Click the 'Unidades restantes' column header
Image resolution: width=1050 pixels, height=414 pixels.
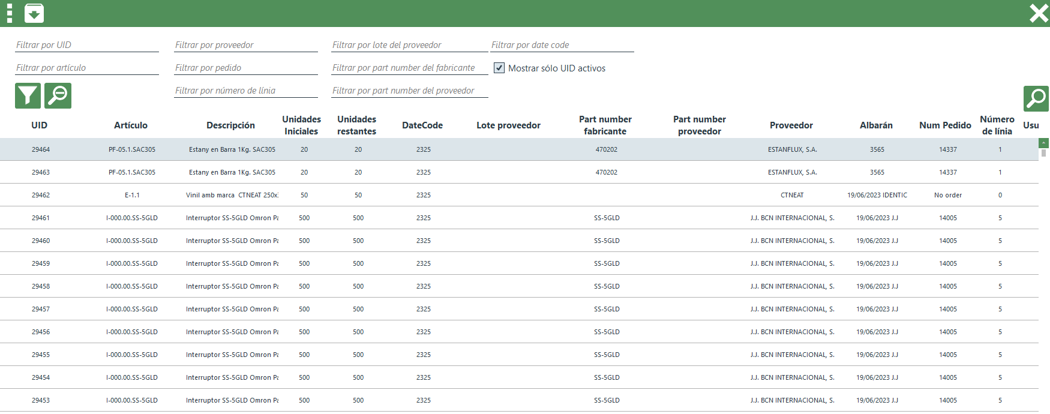click(x=356, y=125)
